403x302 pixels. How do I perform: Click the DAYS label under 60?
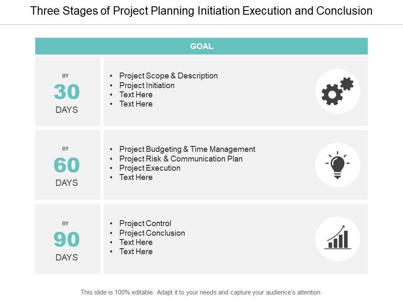tap(67, 183)
